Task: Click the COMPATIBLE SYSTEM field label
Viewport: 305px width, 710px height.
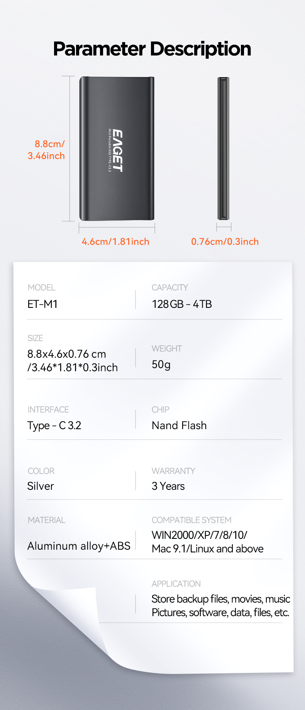Action: [191, 520]
